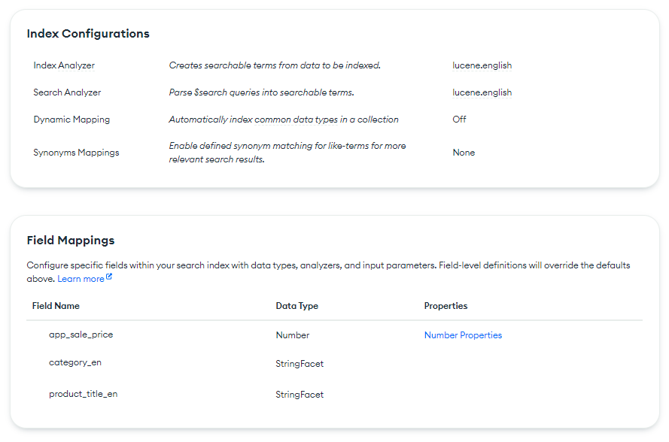Click the lucene.english value for Index Analyzer
This screenshot has width=669, height=442.
tap(482, 65)
